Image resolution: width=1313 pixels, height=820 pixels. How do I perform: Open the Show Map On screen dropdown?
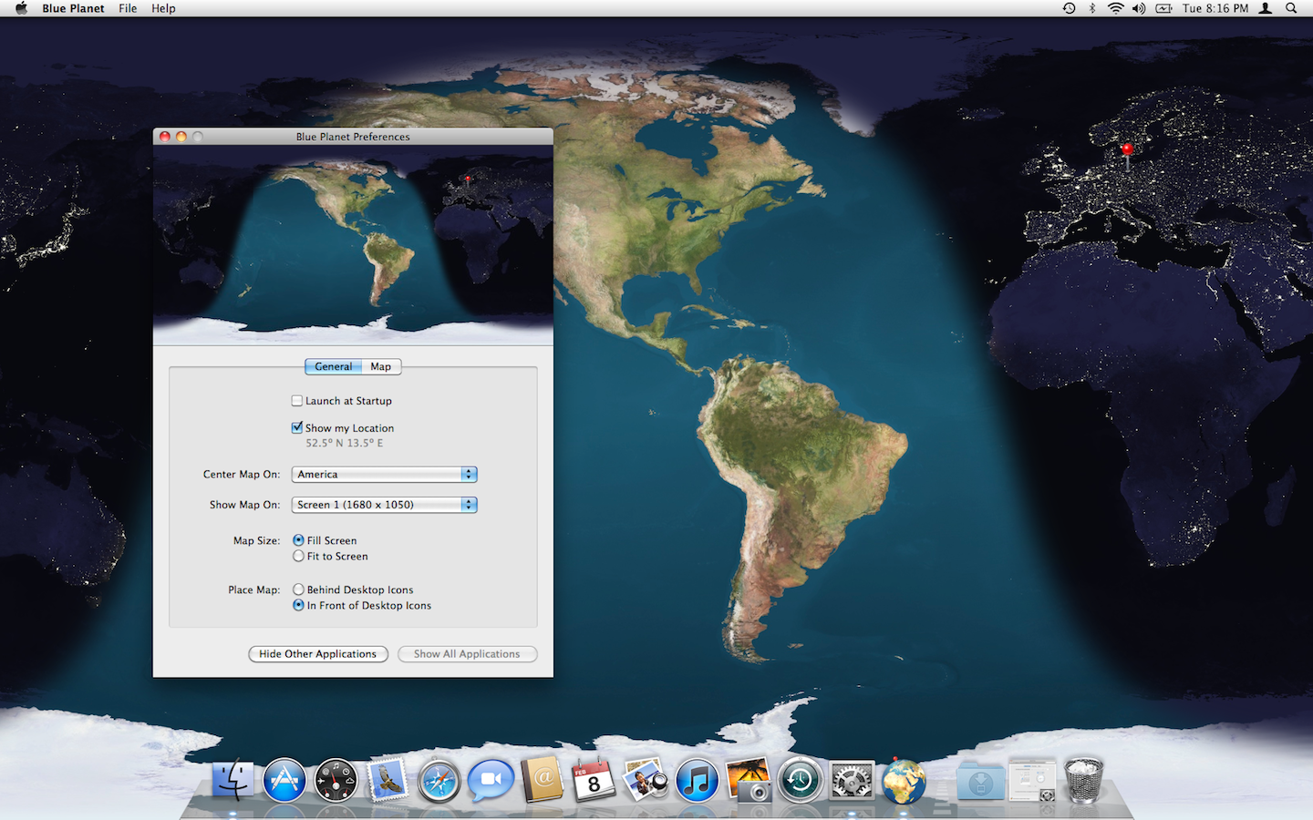[x=384, y=505]
